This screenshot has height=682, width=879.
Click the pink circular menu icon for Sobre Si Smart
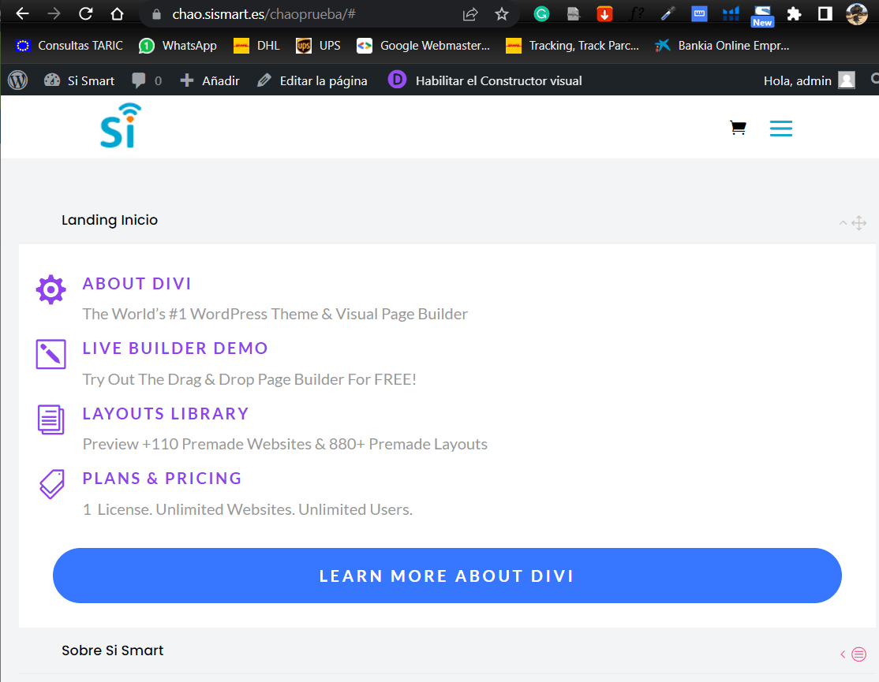[858, 654]
